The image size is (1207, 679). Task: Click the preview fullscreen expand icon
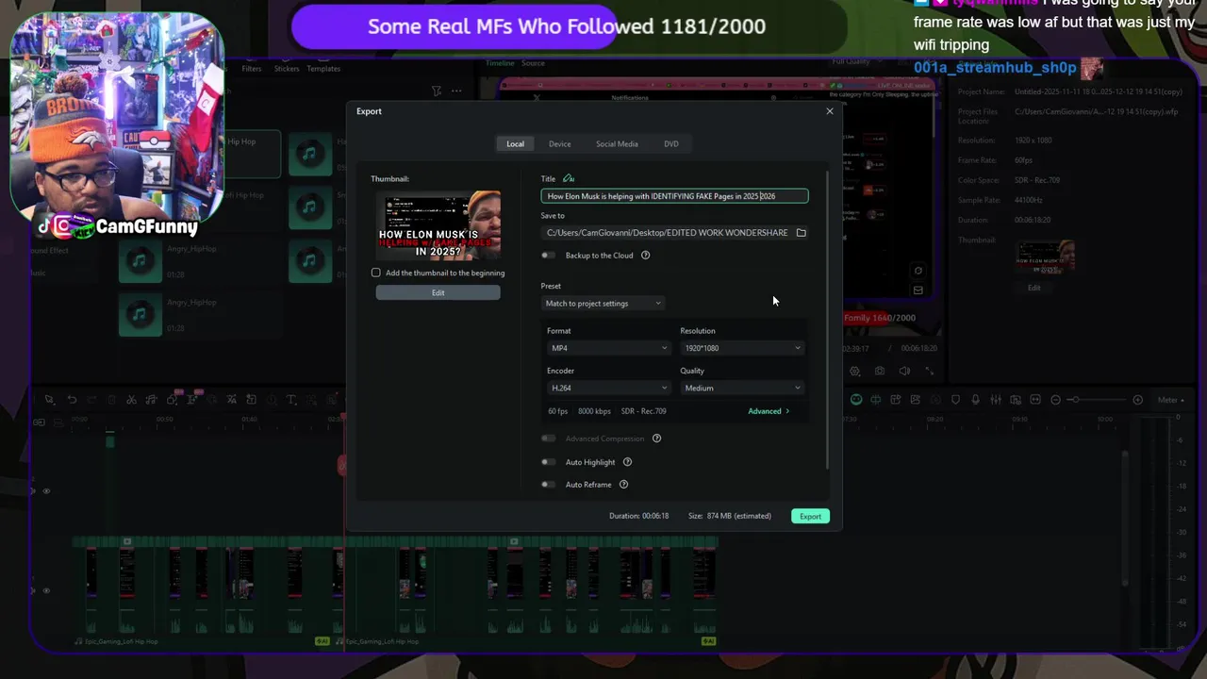[929, 372]
